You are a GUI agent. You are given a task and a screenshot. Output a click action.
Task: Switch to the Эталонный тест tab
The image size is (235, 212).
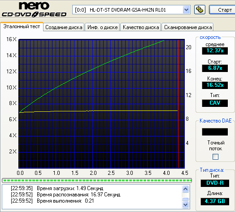click(22, 26)
